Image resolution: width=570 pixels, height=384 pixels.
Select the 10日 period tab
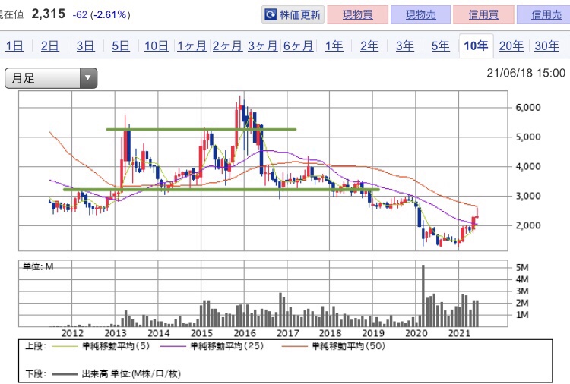[x=157, y=46]
